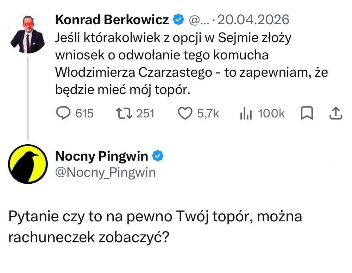
Task: Open Berkowicz's tweet text about Czarzasty
Action: point(191,64)
